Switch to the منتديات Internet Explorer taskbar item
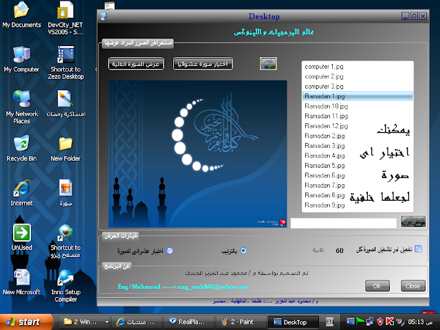The image size is (440, 330). (137, 322)
